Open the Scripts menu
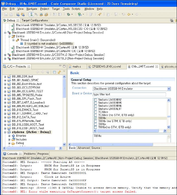 pyautogui.click(x=76, y=9)
